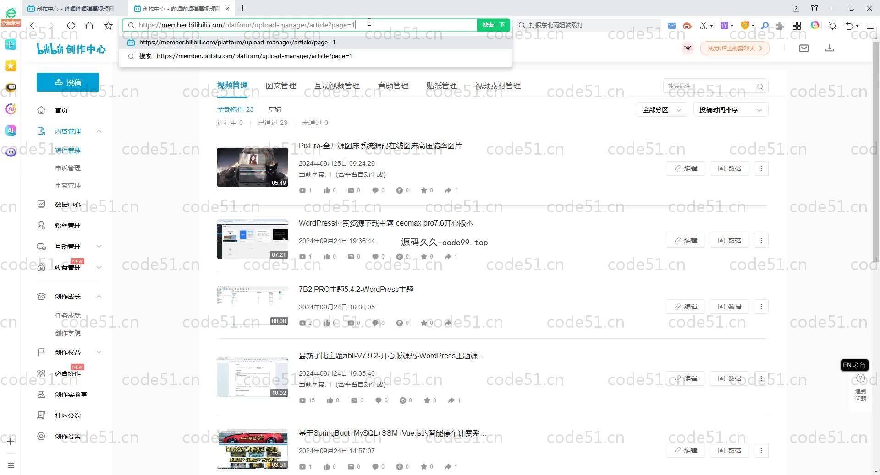Open 粉丝管理 in sidebar
Viewport: 880px width, 475px height.
[68, 226]
